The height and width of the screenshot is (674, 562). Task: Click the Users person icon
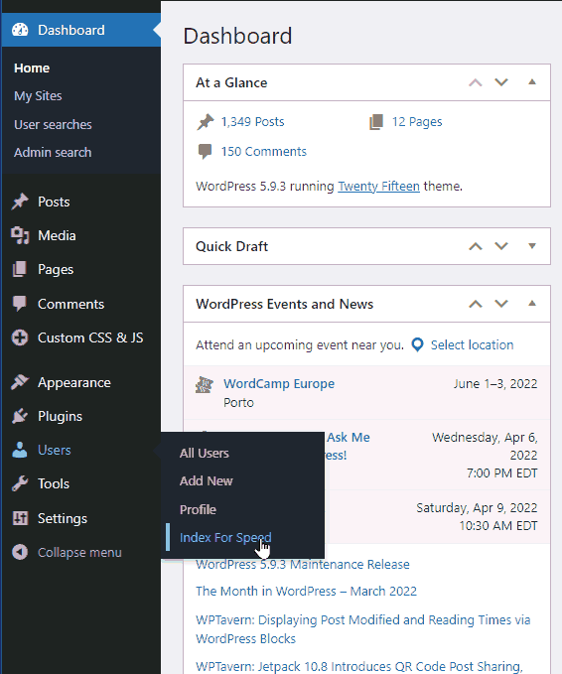point(20,450)
